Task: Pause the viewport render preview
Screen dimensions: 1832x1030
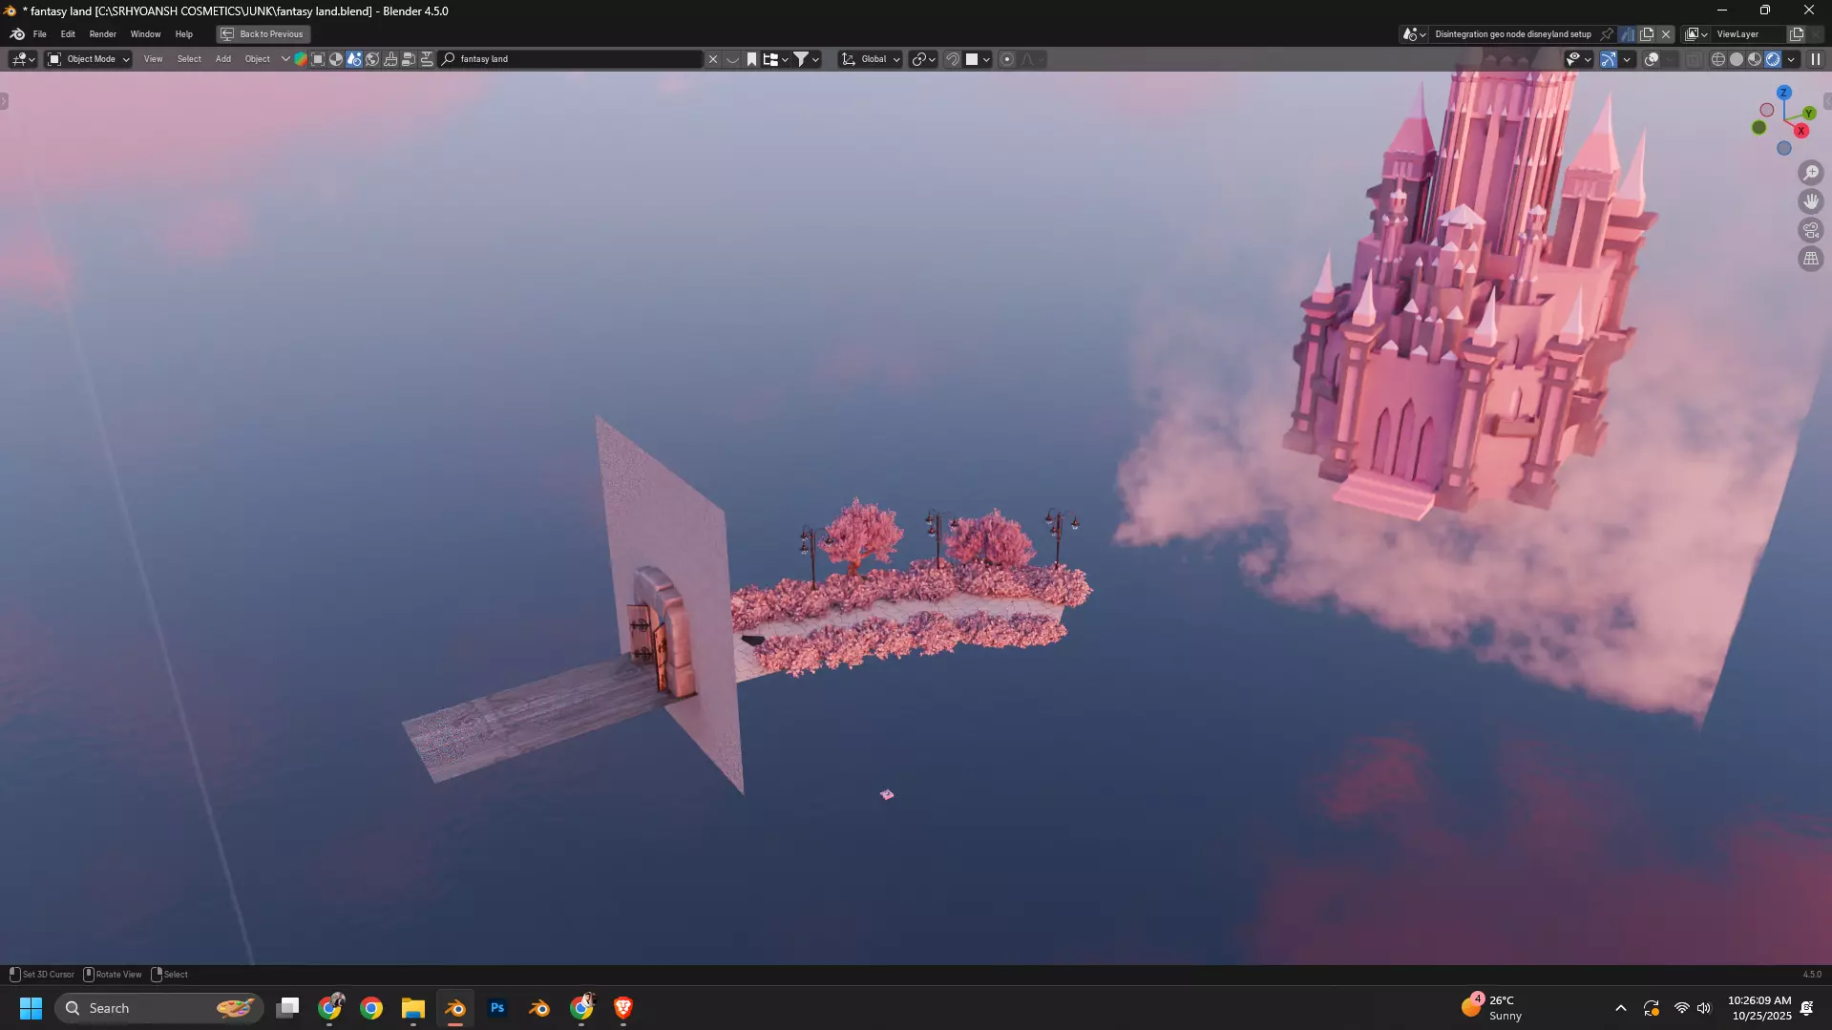Action: pos(1815,59)
